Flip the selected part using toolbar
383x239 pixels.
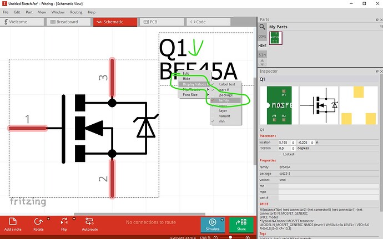[x=64, y=225]
